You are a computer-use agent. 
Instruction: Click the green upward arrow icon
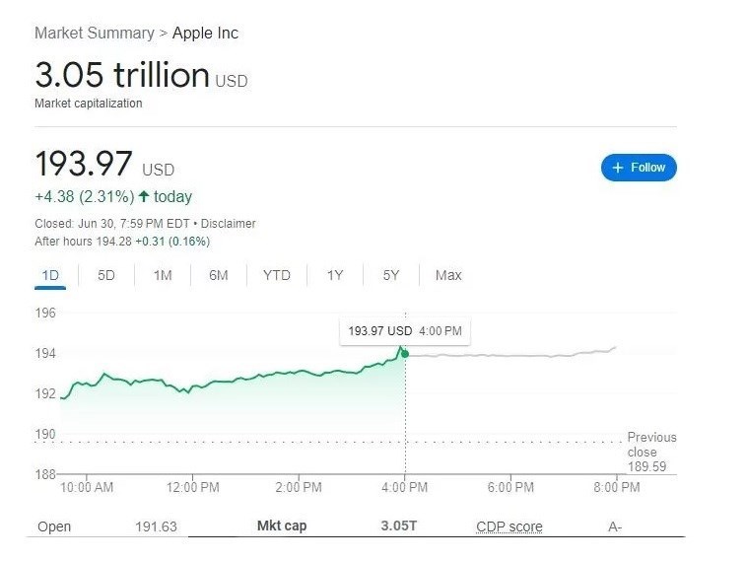point(144,196)
